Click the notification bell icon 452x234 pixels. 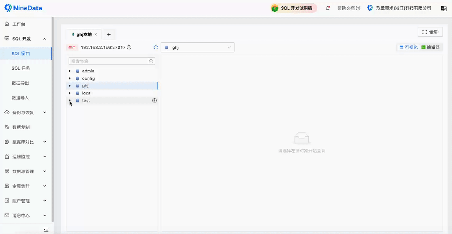click(x=328, y=8)
